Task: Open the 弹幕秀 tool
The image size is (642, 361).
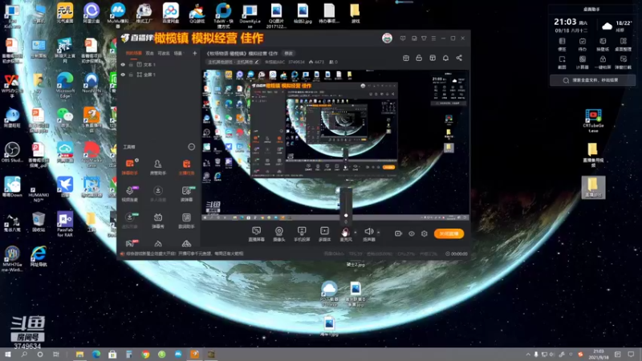Action: pos(157,220)
